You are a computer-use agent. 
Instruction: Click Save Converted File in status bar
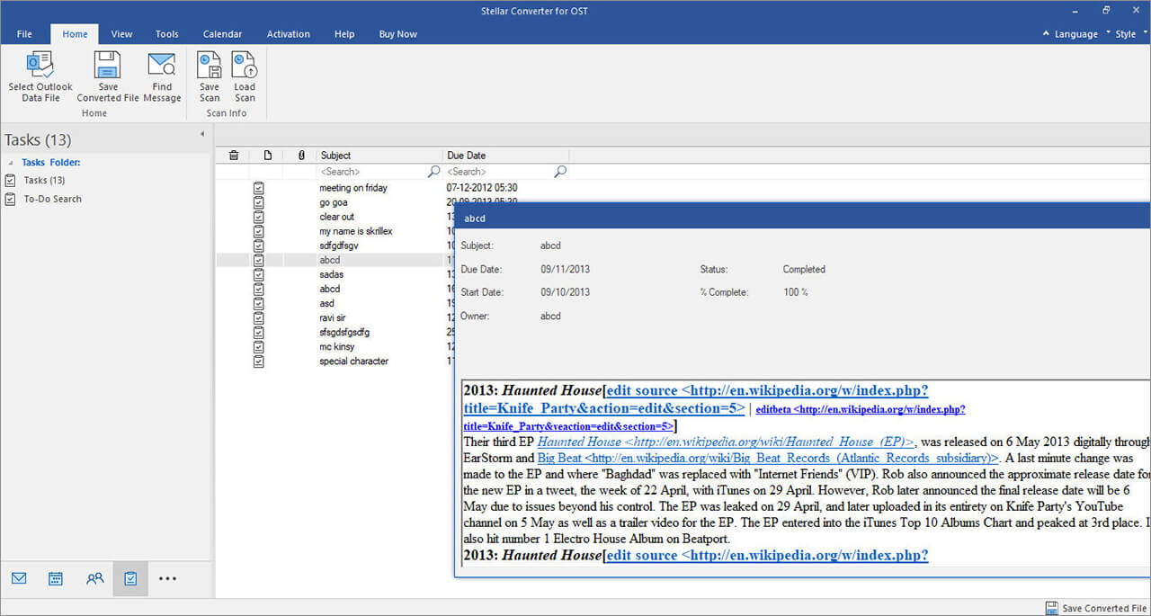pos(1096,608)
